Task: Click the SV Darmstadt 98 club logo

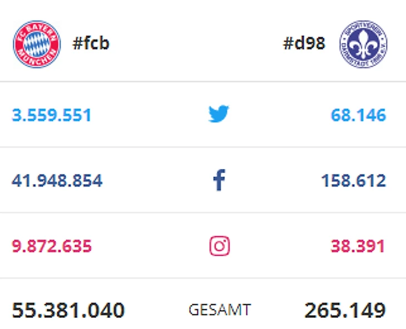Action: point(364,44)
